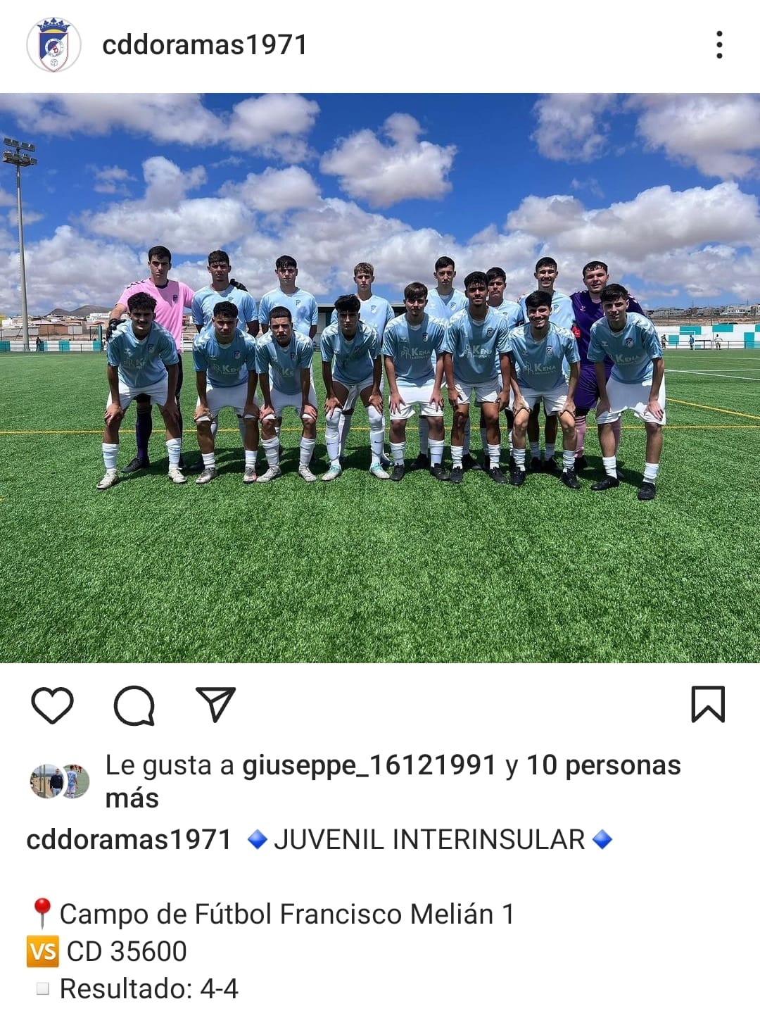The height and width of the screenshot is (1018, 760).
Task: Like the post with the heart icon
Action: click(x=53, y=705)
